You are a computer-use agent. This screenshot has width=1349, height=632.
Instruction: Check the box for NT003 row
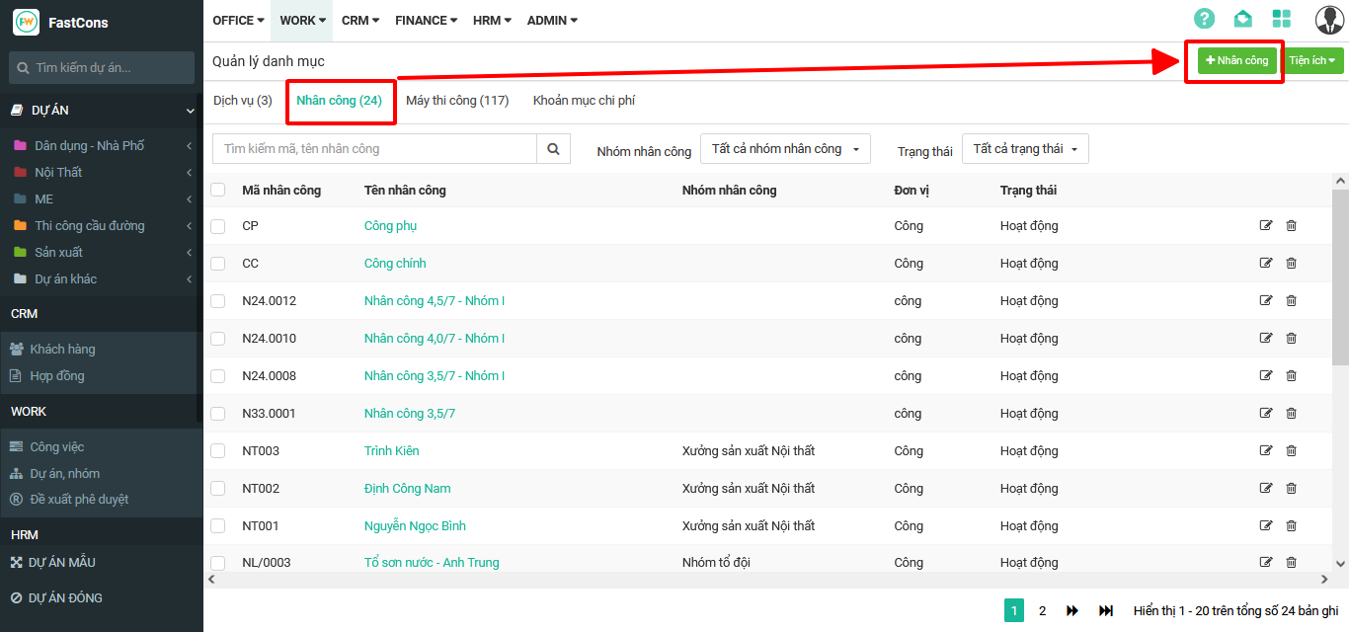(x=218, y=451)
